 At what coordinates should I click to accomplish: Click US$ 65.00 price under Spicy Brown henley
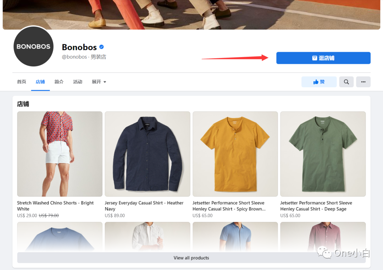tap(202, 215)
